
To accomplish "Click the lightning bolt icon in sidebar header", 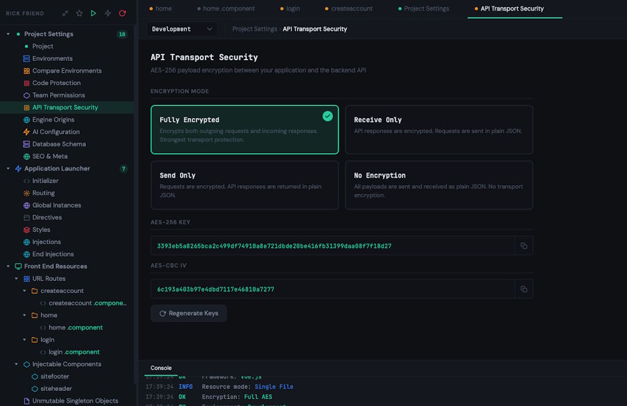I will click(108, 13).
